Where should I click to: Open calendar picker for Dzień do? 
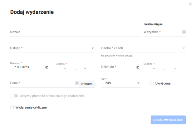pyautogui.click(x=138, y=67)
